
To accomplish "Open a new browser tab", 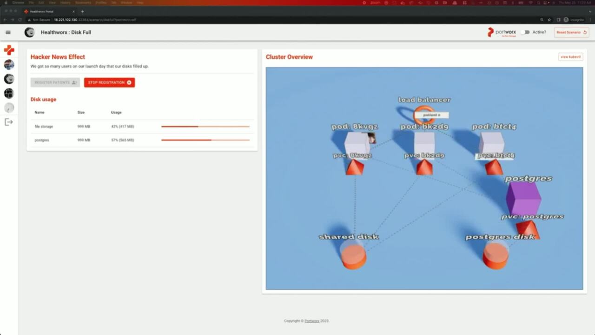I will [x=82, y=11].
